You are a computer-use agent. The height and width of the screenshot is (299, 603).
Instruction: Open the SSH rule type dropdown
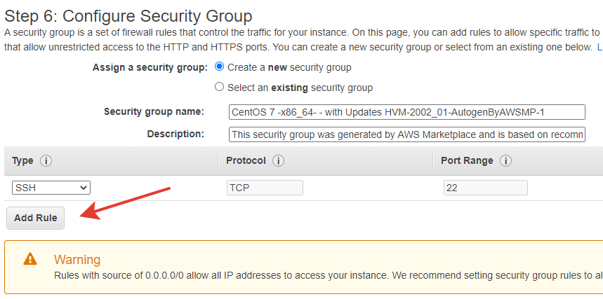coord(51,188)
